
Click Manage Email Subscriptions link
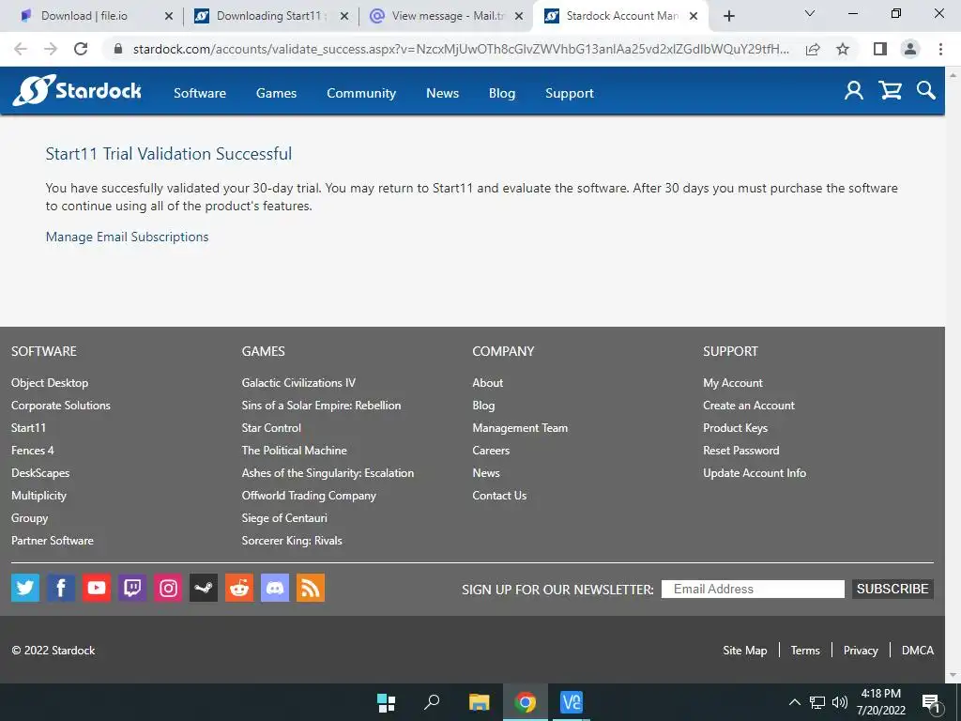pos(128,237)
